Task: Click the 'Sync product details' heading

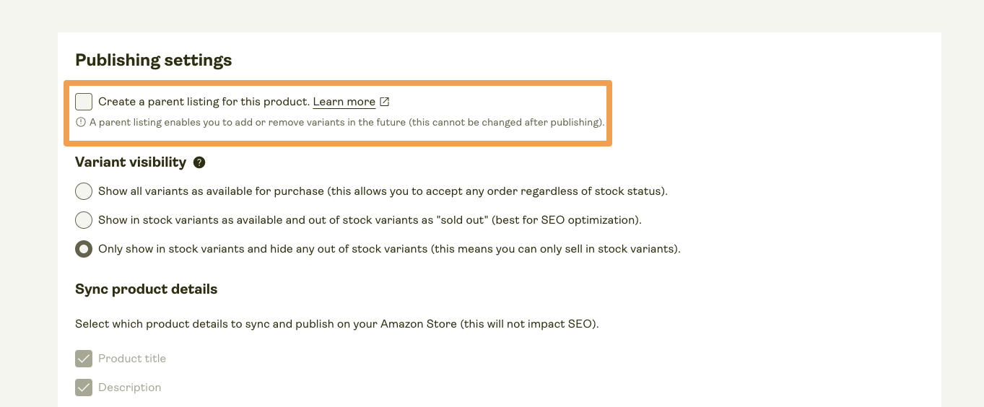Action: click(x=147, y=289)
